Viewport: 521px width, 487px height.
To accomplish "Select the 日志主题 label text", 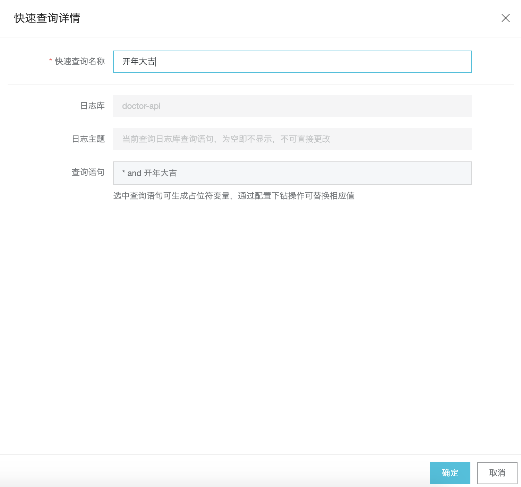I will click(x=88, y=139).
